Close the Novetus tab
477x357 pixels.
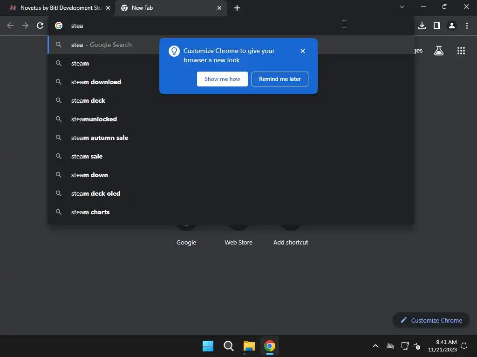(108, 8)
